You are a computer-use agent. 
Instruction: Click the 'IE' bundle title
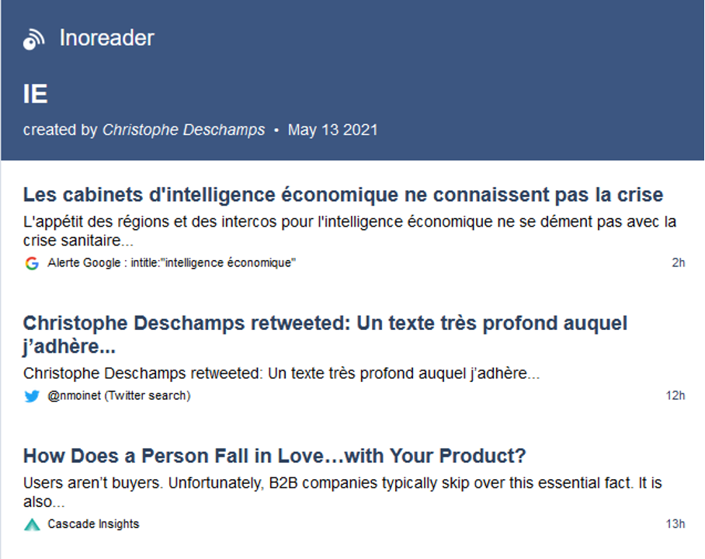pos(35,95)
